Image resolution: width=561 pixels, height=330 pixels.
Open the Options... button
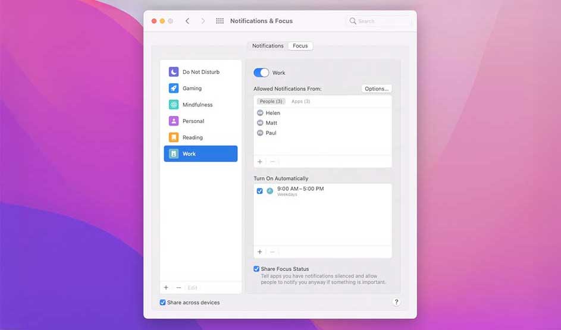tap(377, 89)
